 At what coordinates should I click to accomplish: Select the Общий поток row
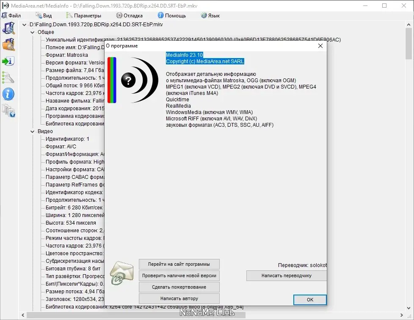point(75,86)
